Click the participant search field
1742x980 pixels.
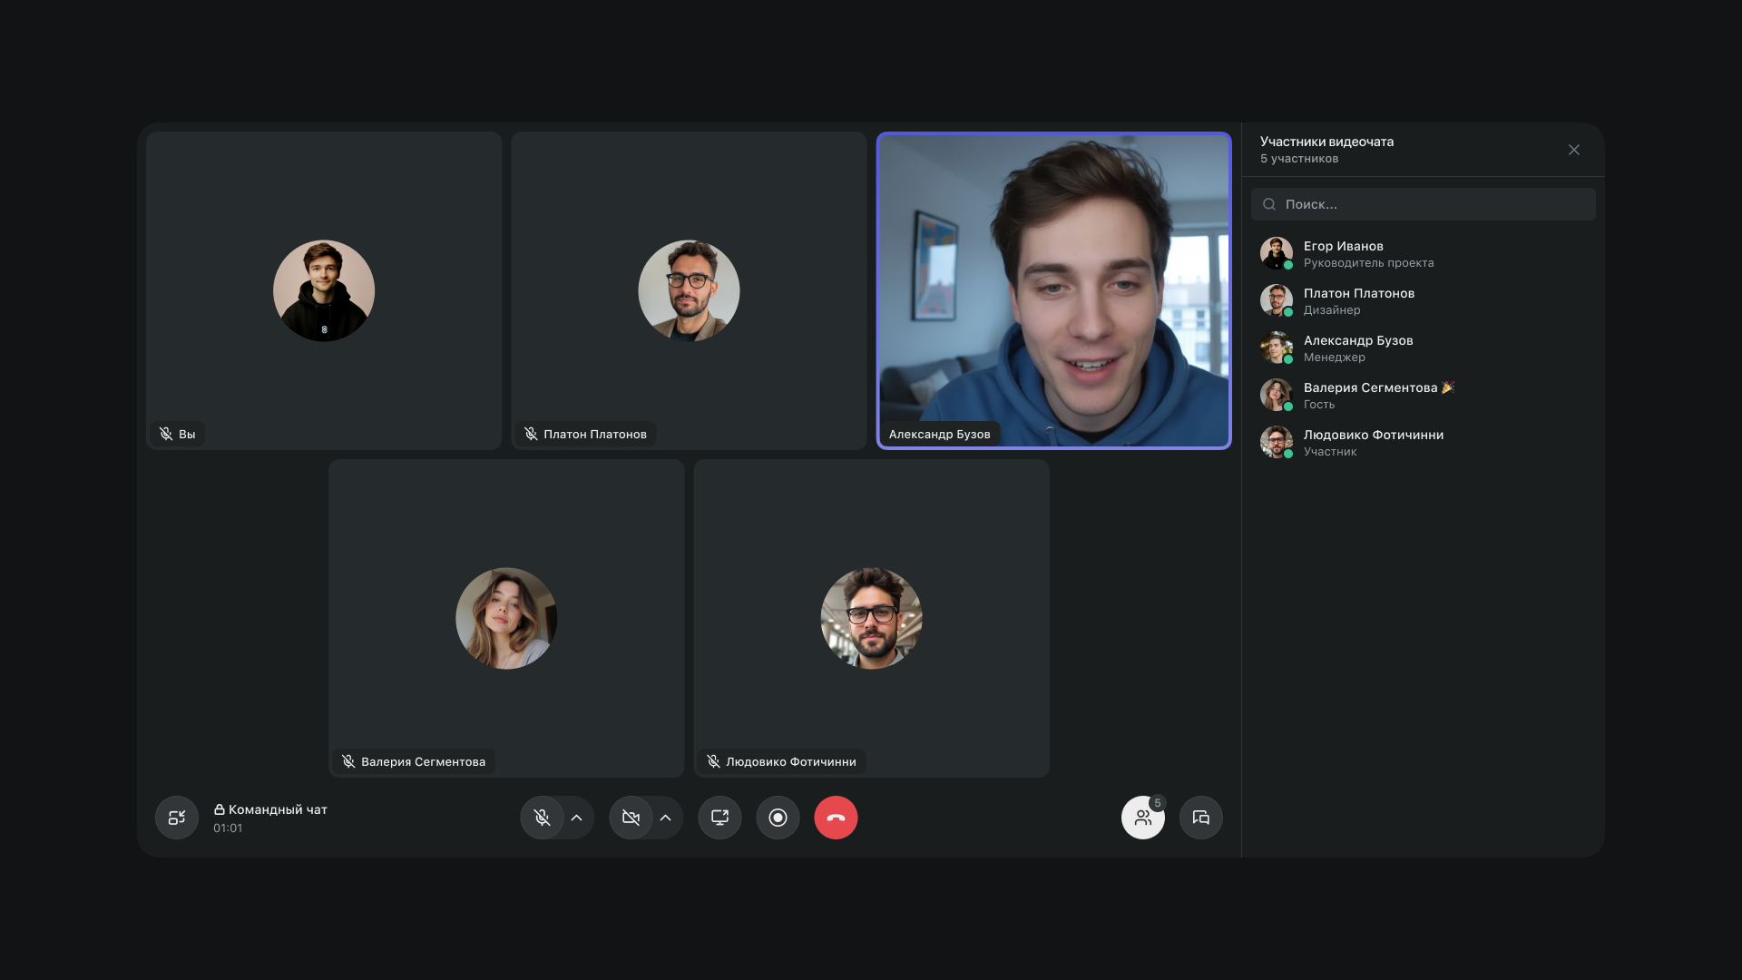pos(1423,204)
